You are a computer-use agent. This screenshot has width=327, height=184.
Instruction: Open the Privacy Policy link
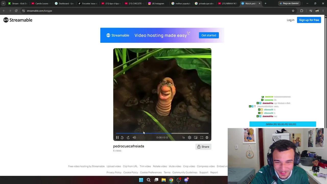(x=114, y=172)
